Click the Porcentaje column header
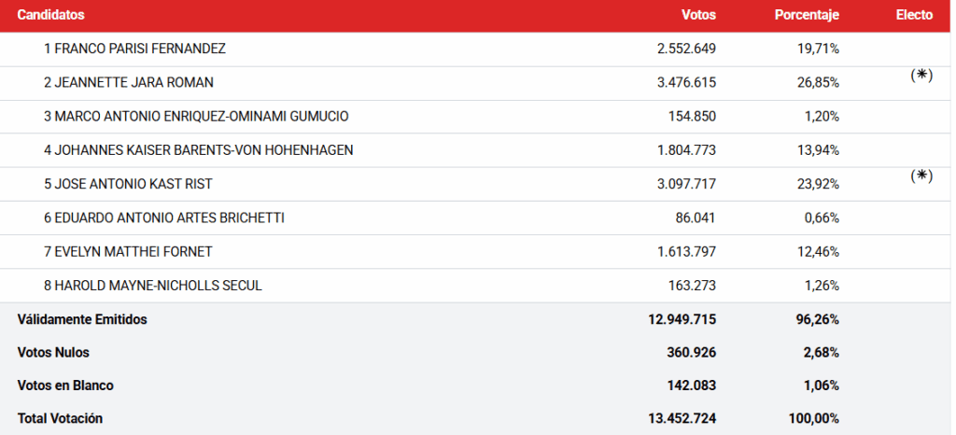The width and height of the screenshot is (956, 435). (807, 15)
